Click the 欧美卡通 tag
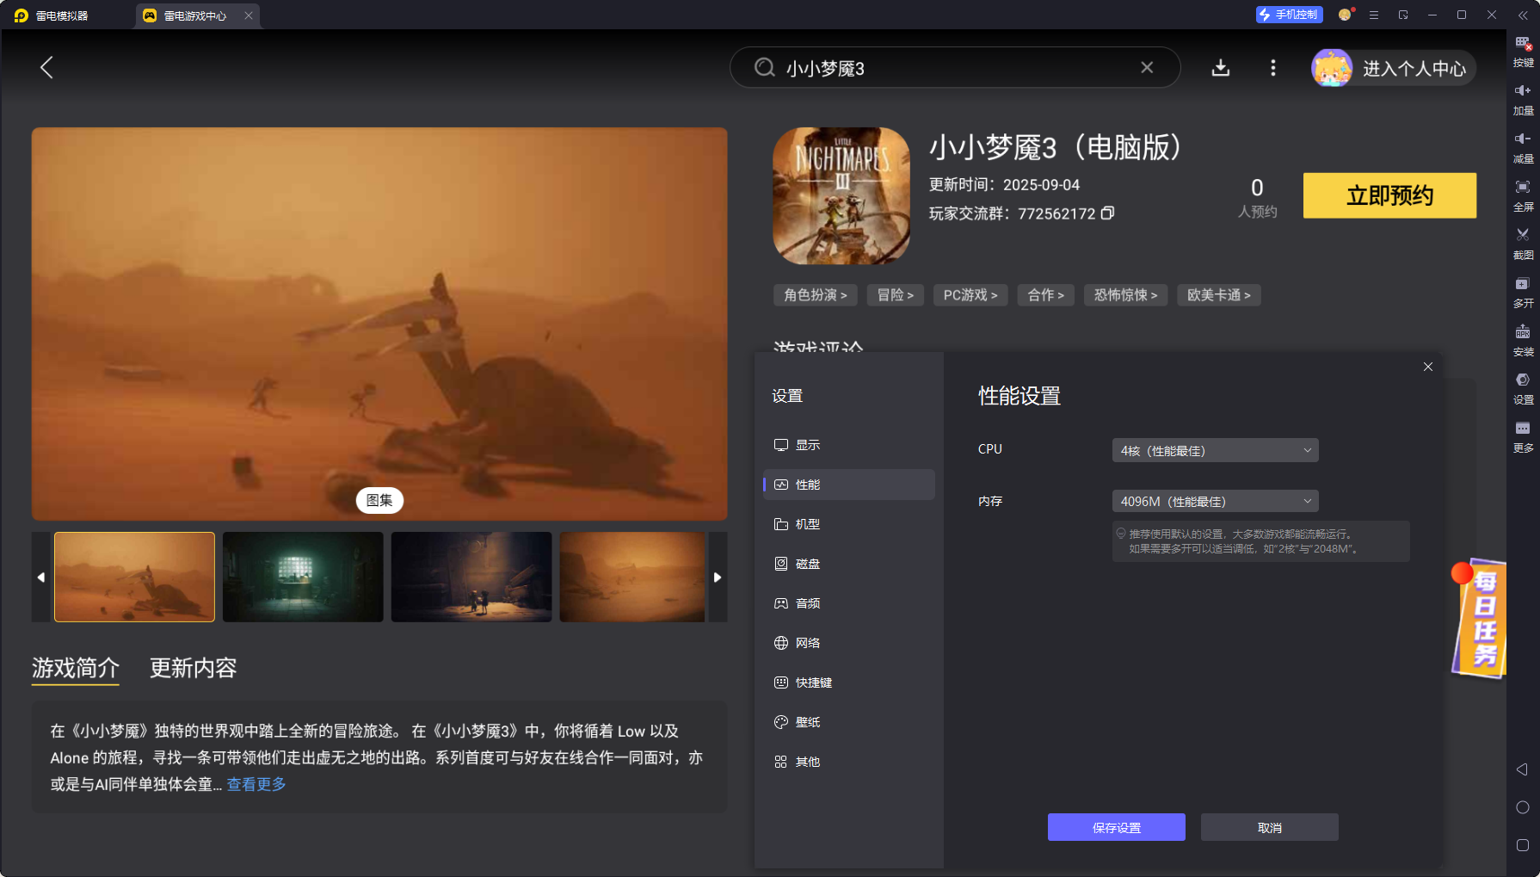Viewport: 1540px width, 877px height. pyautogui.click(x=1219, y=295)
